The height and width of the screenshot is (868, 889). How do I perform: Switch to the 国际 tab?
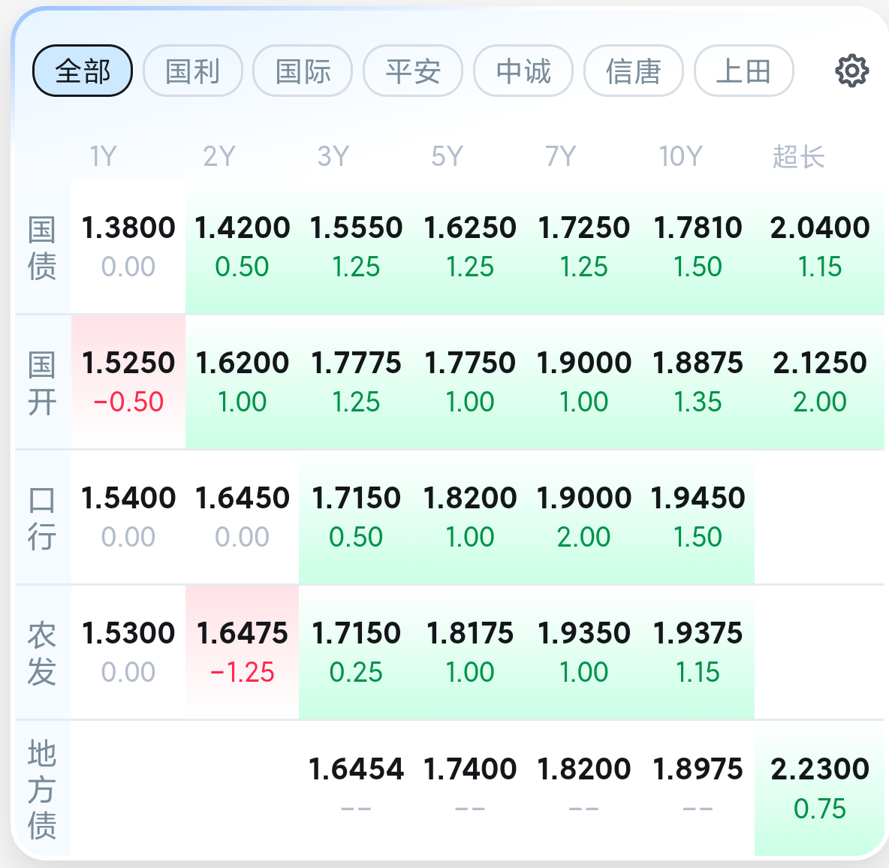pyautogui.click(x=303, y=71)
